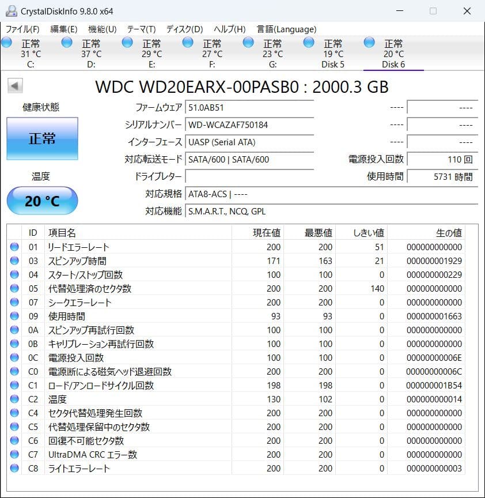Click the empty ドライブレター field
The height and width of the screenshot is (498, 485).
pos(249,176)
